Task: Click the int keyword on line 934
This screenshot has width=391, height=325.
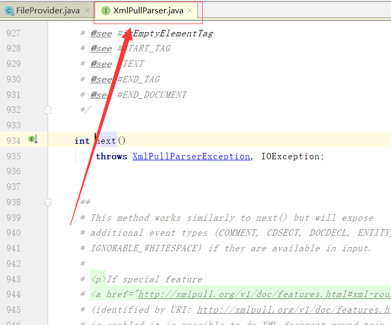Action: [82, 141]
